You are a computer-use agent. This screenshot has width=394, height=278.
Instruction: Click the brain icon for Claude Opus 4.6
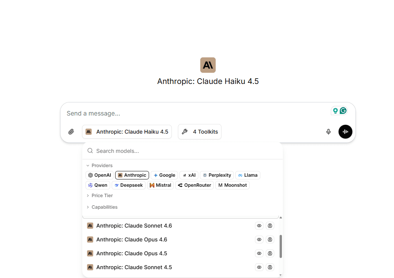pos(270,239)
